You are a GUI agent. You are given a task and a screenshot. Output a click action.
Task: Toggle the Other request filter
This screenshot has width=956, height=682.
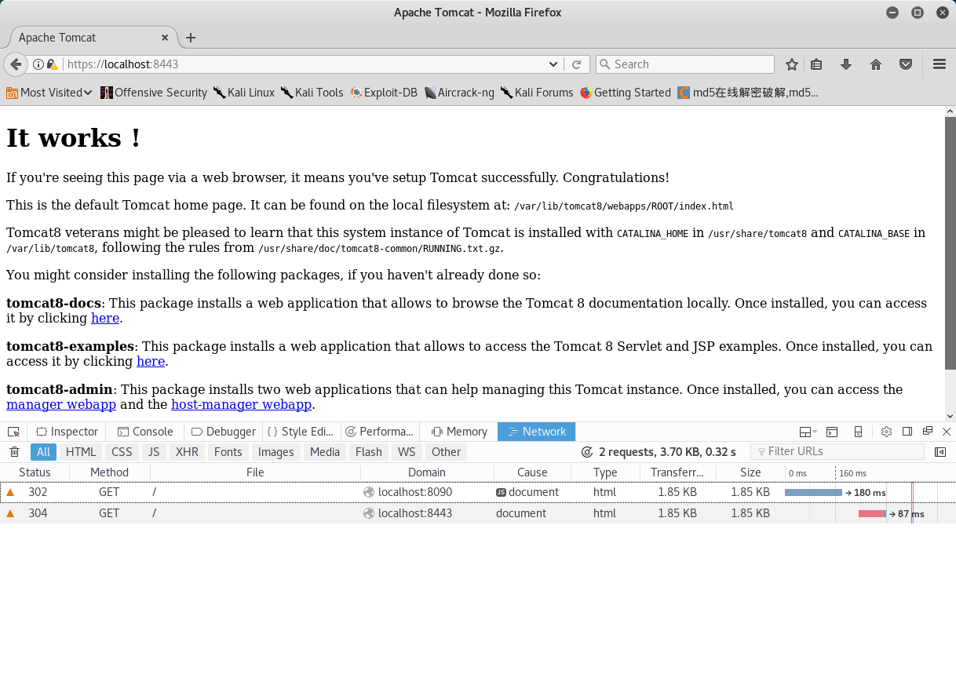(446, 452)
